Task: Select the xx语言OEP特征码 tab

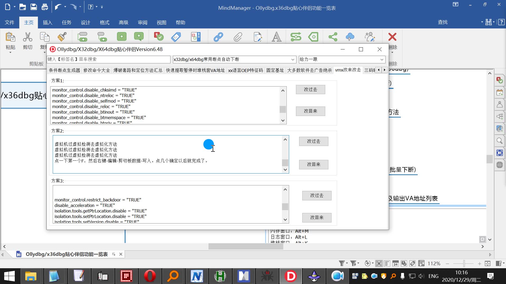Action: (x=245, y=70)
